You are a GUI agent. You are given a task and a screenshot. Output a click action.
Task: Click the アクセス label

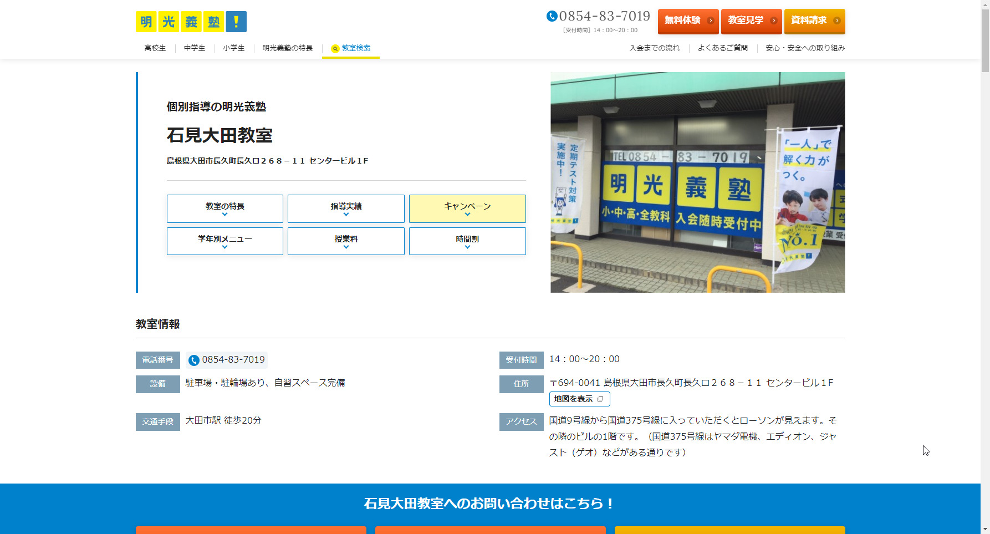point(522,421)
